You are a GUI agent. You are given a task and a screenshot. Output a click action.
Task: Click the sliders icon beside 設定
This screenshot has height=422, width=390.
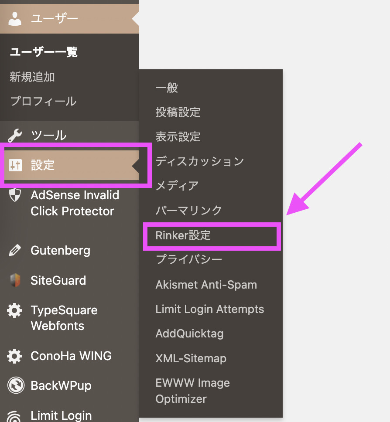pos(15,165)
